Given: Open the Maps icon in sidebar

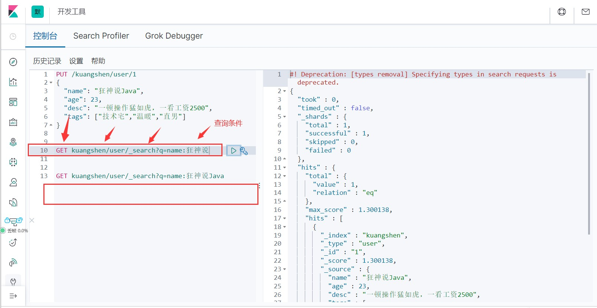Looking at the screenshot, I should [x=13, y=142].
